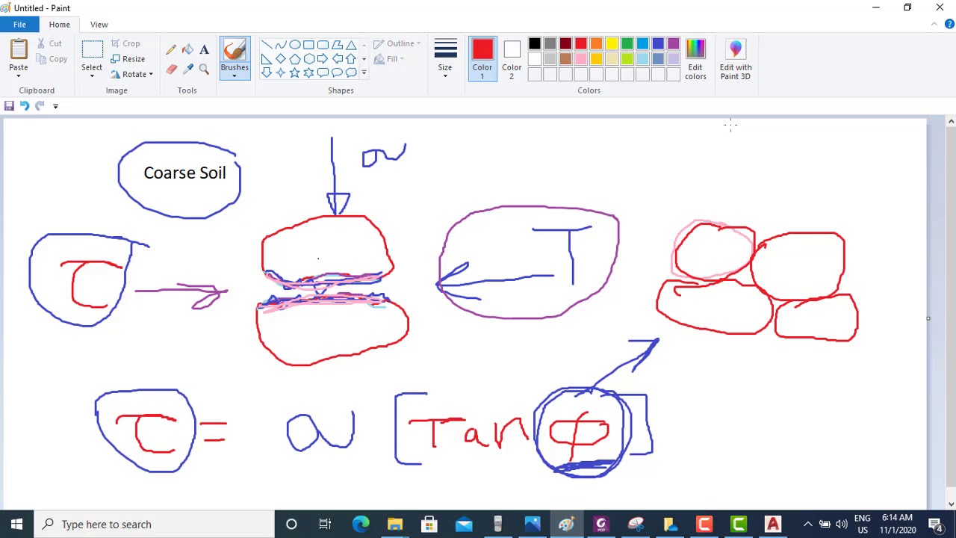956x538 pixels.
Task: Open Customize Quick Access Toolbar dropdown
Action: tap(55, 106)
